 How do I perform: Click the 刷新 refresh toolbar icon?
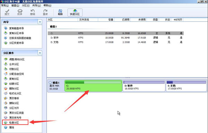pyautogui.click(x=60, y=12)
